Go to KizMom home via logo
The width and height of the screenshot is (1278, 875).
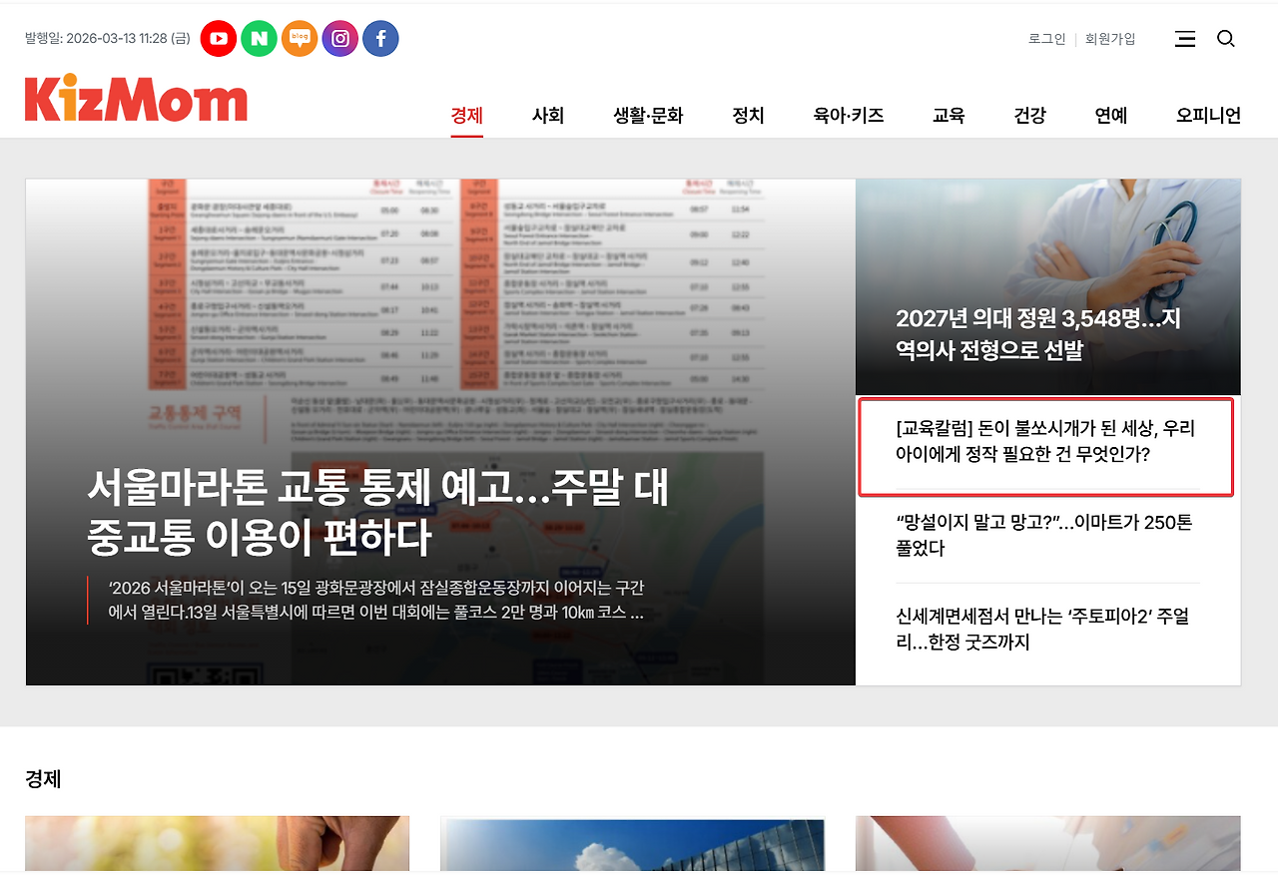(x=136, y=98)
